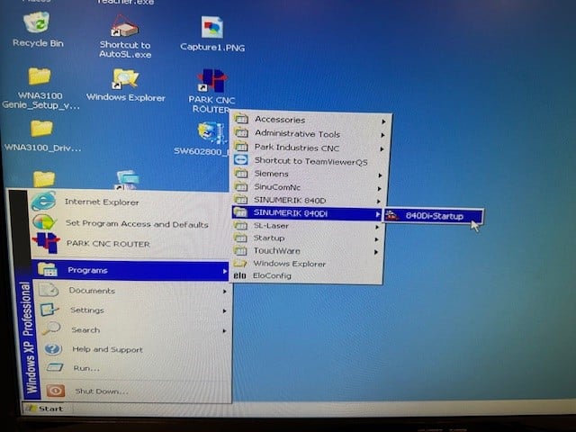This screenshot has width=576, height=432.
Task: Click the Settings label in Start menu
Action: [x=87, y=310]
